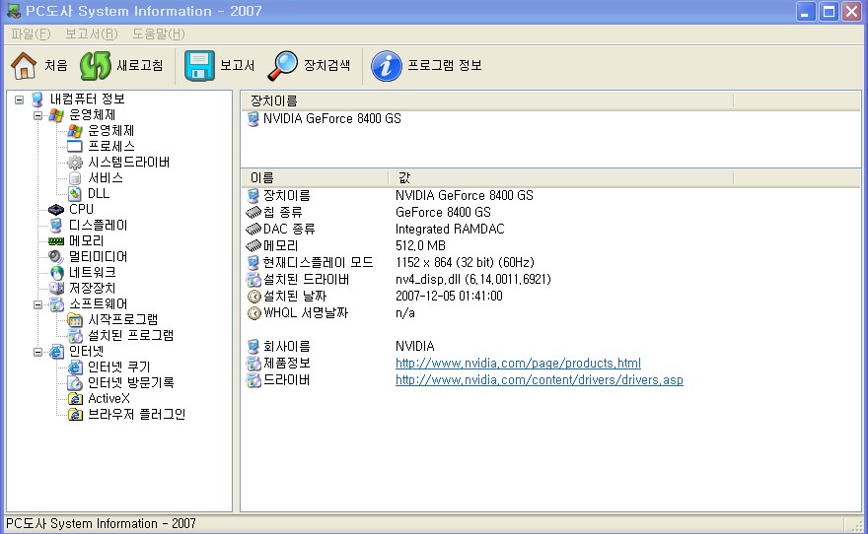The width and height of the screenshot is (868, 534).
Task: Open the nvidia products.html link
Action: tap(518, 364)
